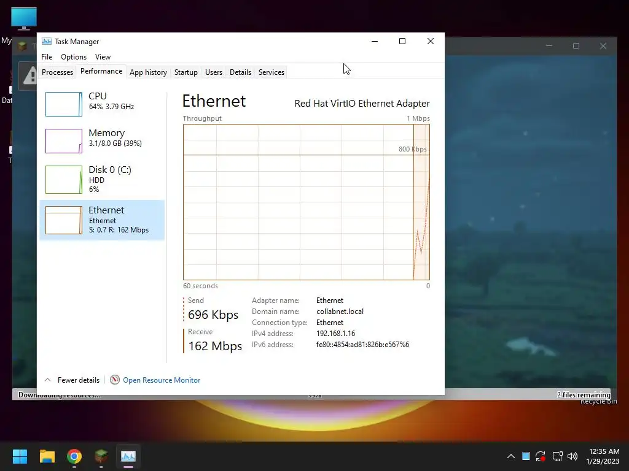Image resolution: width=629 pixels, height=471 pixels.
Task: Go to the Users tab
Action: 213,72
